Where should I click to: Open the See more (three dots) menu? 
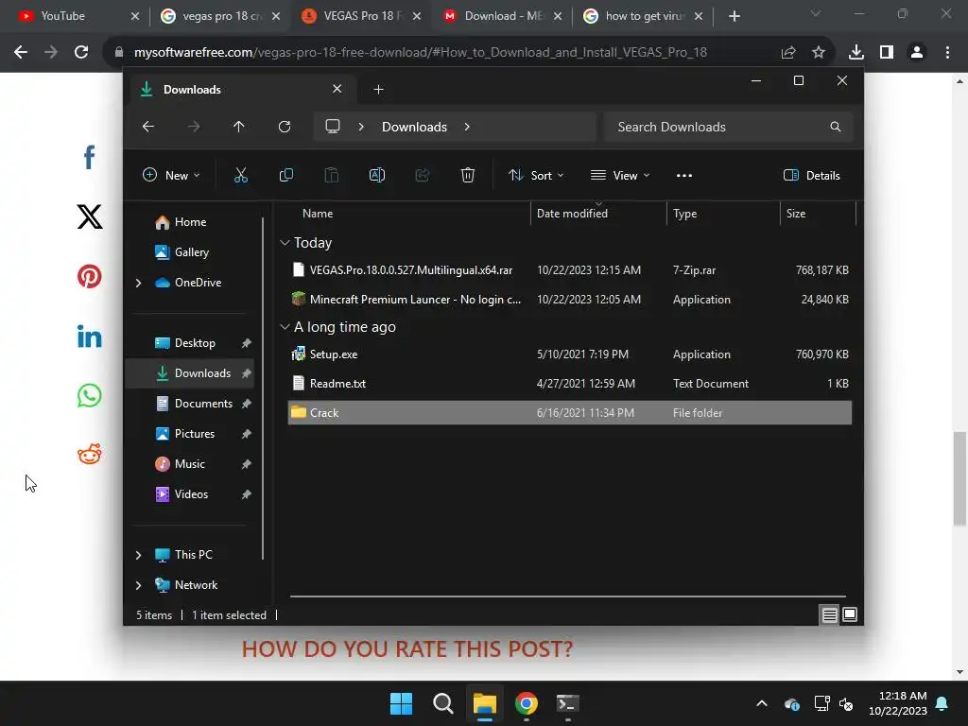(x=684, y=175)
